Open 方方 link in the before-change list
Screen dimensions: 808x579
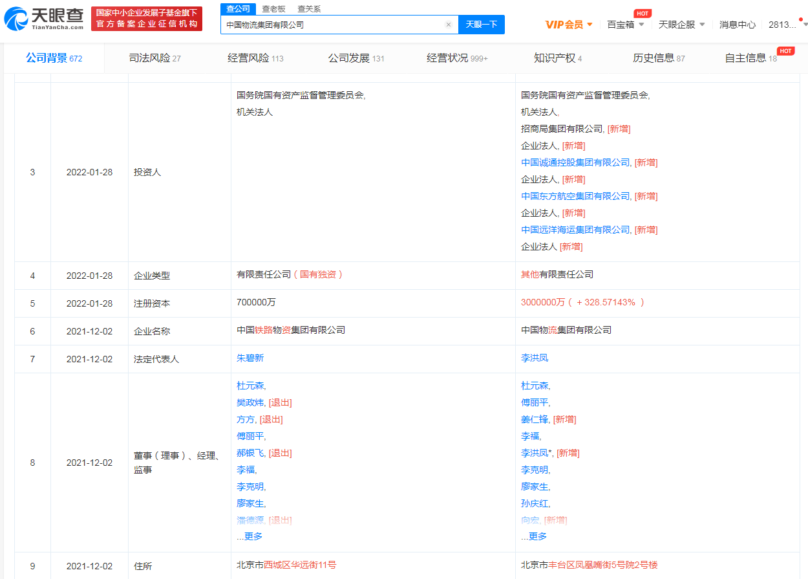246,419
